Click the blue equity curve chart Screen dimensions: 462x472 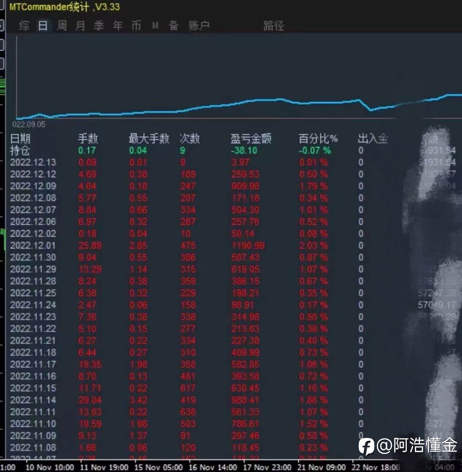(239, 106)
